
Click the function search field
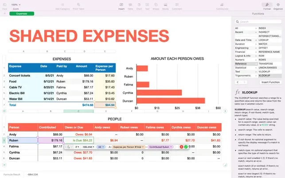tap(258, 22)
